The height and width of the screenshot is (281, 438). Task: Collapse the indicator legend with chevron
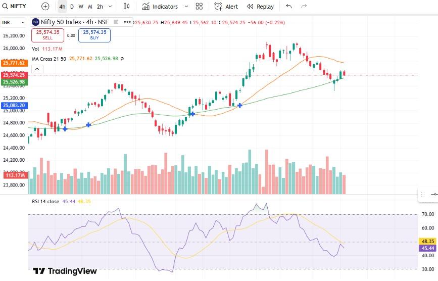point(37,69)
